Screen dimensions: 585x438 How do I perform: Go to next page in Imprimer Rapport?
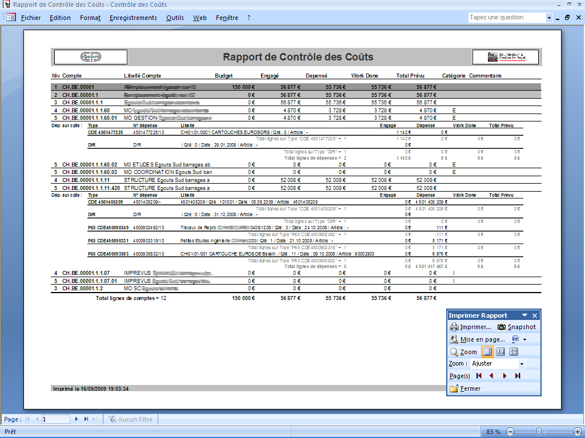coord(505,376)
